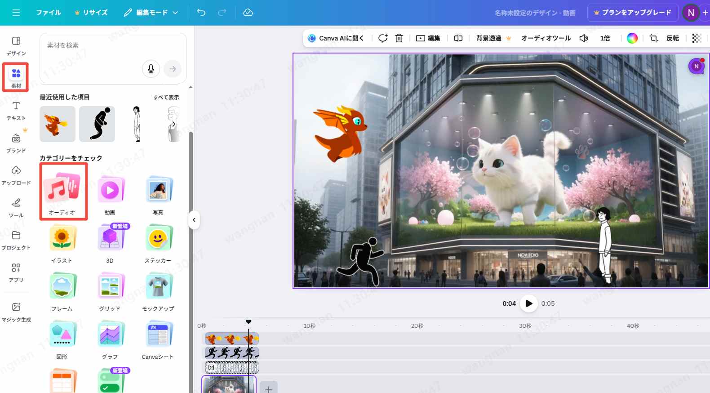The width and height of the screenshot is (710, 393).
Task: Open the デザイン side panel
Action: [16, 46]
